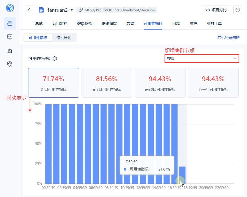Viewport: 247px width, 197px height.
Task: Select the 可用性指标 sub-tab
Action: point(38,38)
